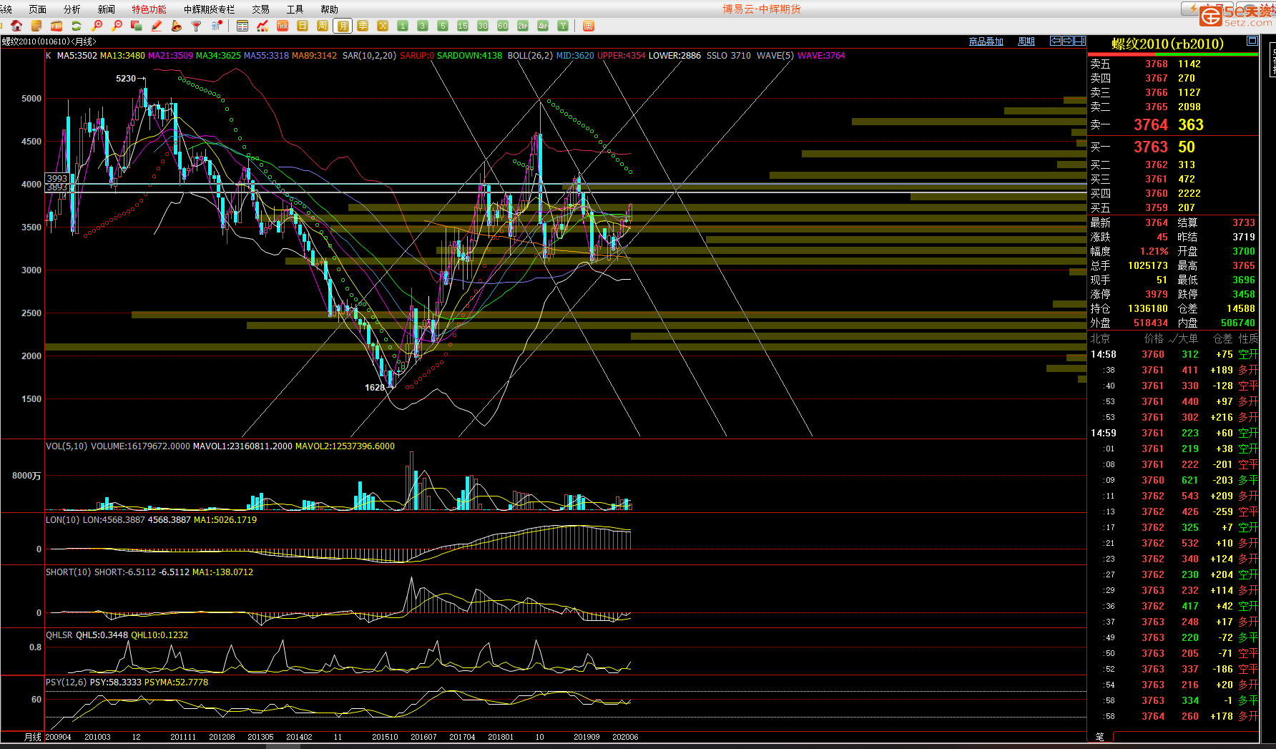Open the 特色功能 menu

(x=149, y=9)
